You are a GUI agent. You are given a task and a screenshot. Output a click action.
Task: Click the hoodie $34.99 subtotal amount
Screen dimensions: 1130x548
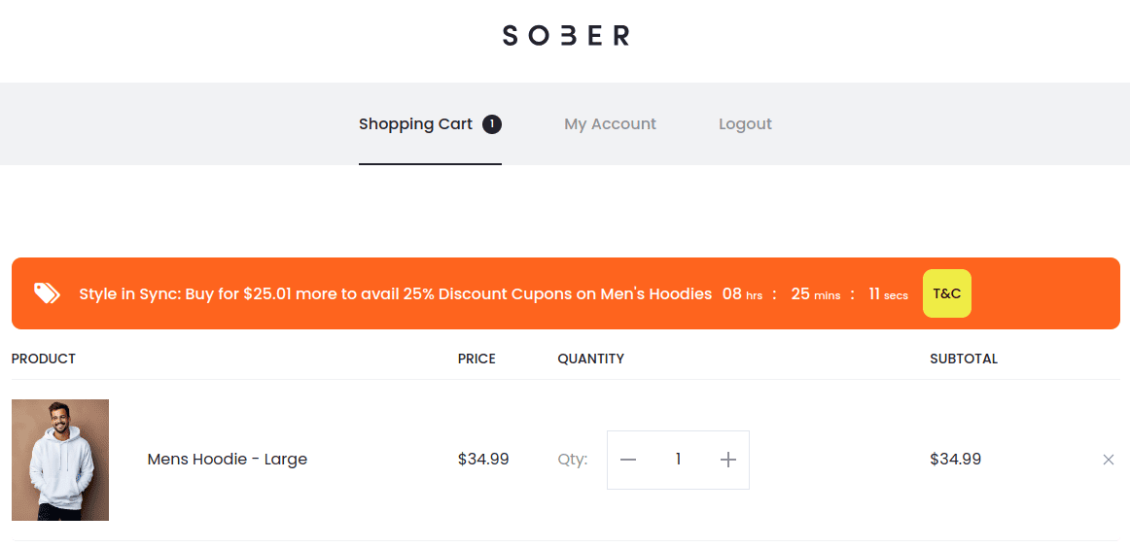coord(955,460)
